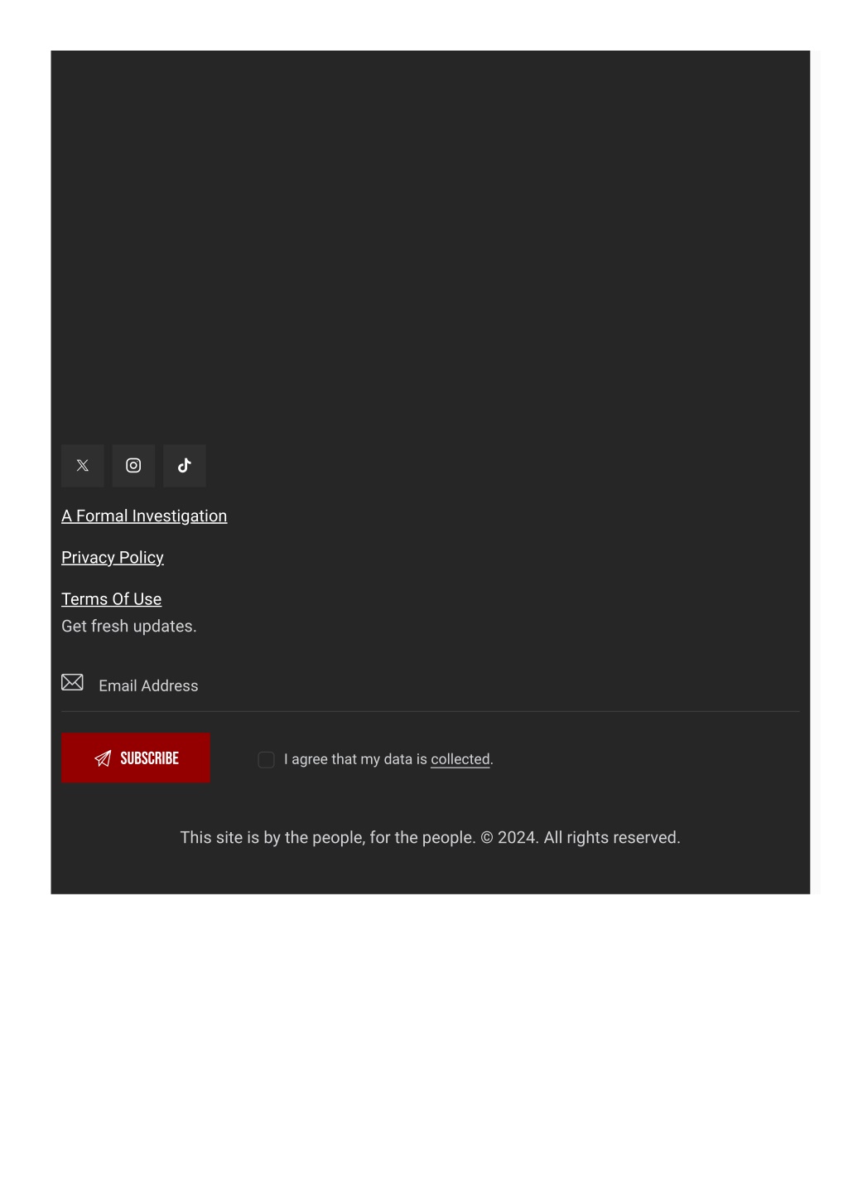The image size is (848, 1201).
Task: Open the Privacy Policy link
Action: (113, 557)
